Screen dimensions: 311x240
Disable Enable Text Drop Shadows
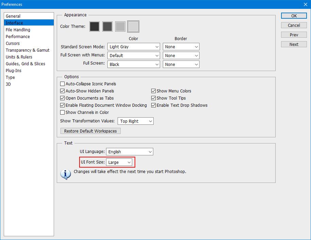pyautogui.click(x=154, y=105)
